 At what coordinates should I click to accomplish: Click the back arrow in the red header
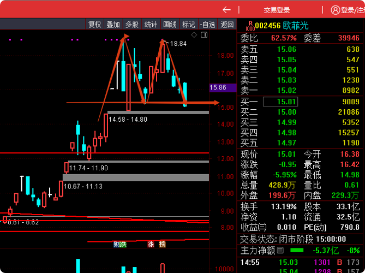227,9
